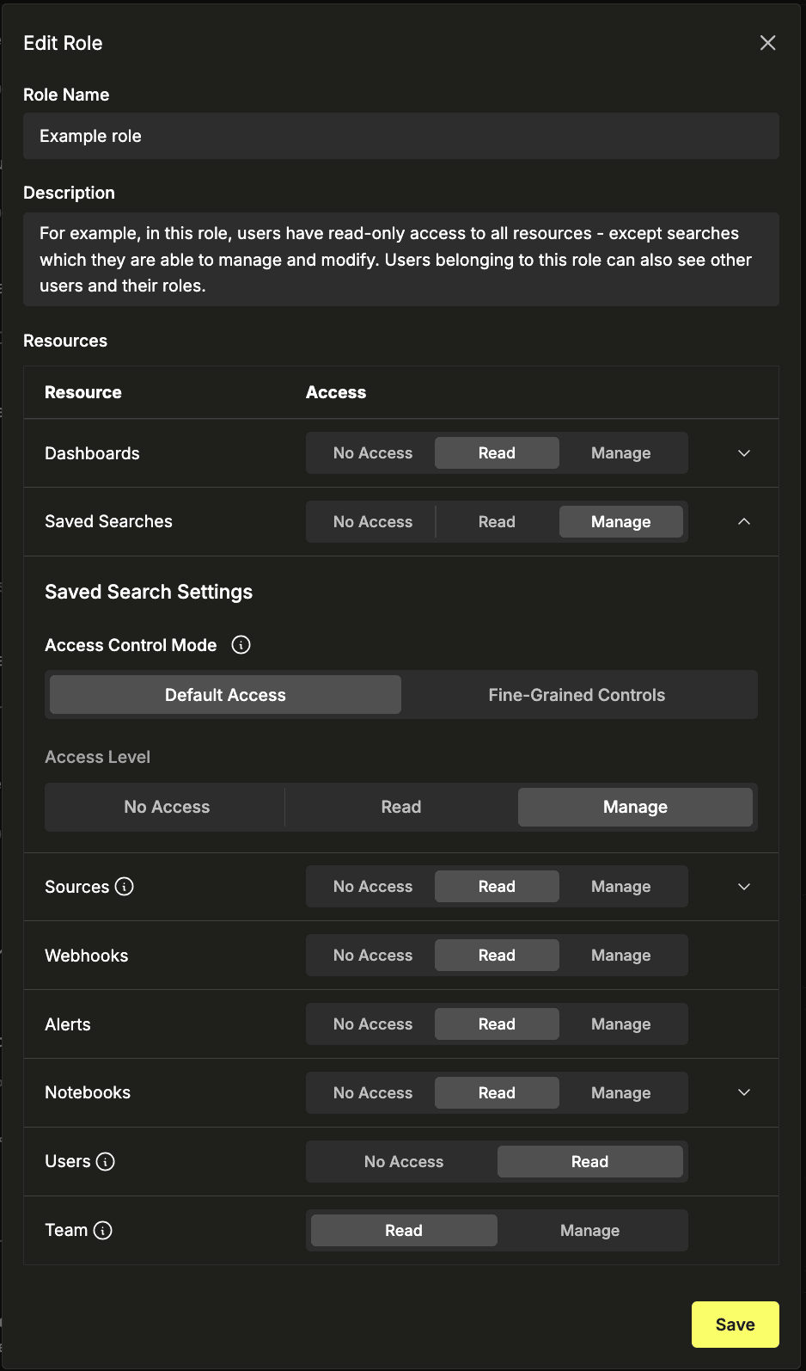Set Webhooks access to No Access
The height and width of the screenshot is (1371, 806).
[x=373, y=956]
